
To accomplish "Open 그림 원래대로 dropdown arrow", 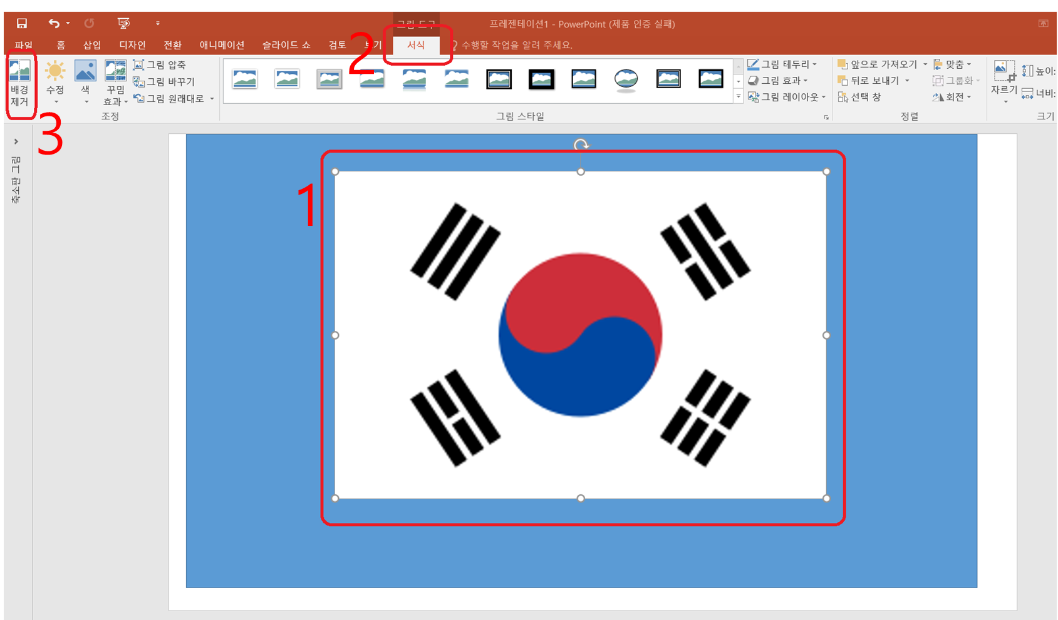I will click(212, 99).
